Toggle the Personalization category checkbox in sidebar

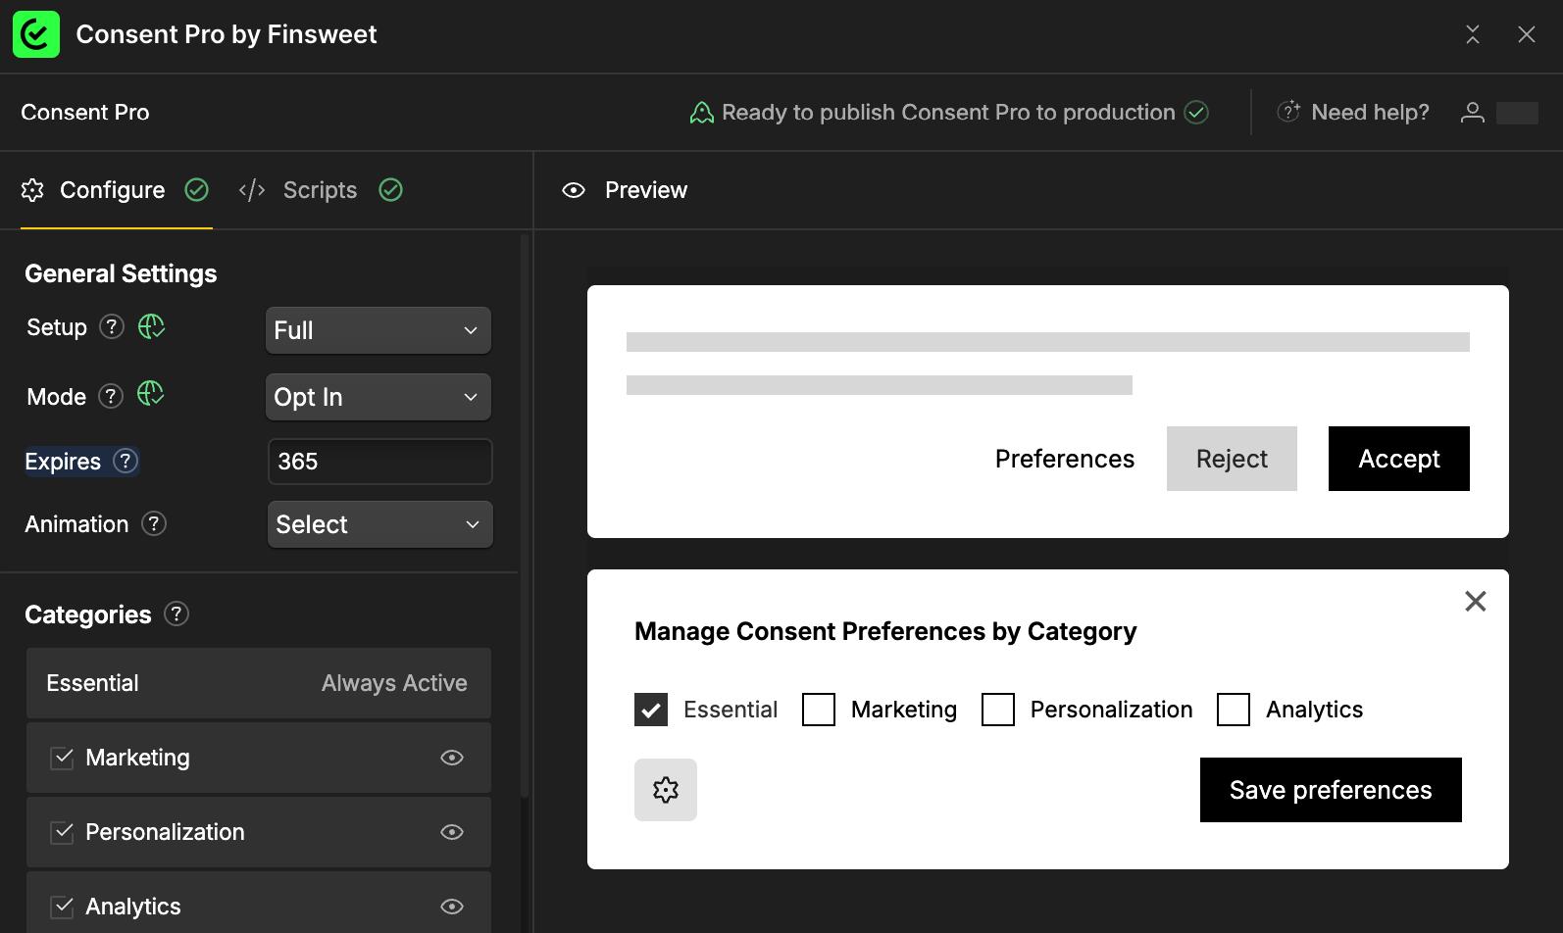63,832
